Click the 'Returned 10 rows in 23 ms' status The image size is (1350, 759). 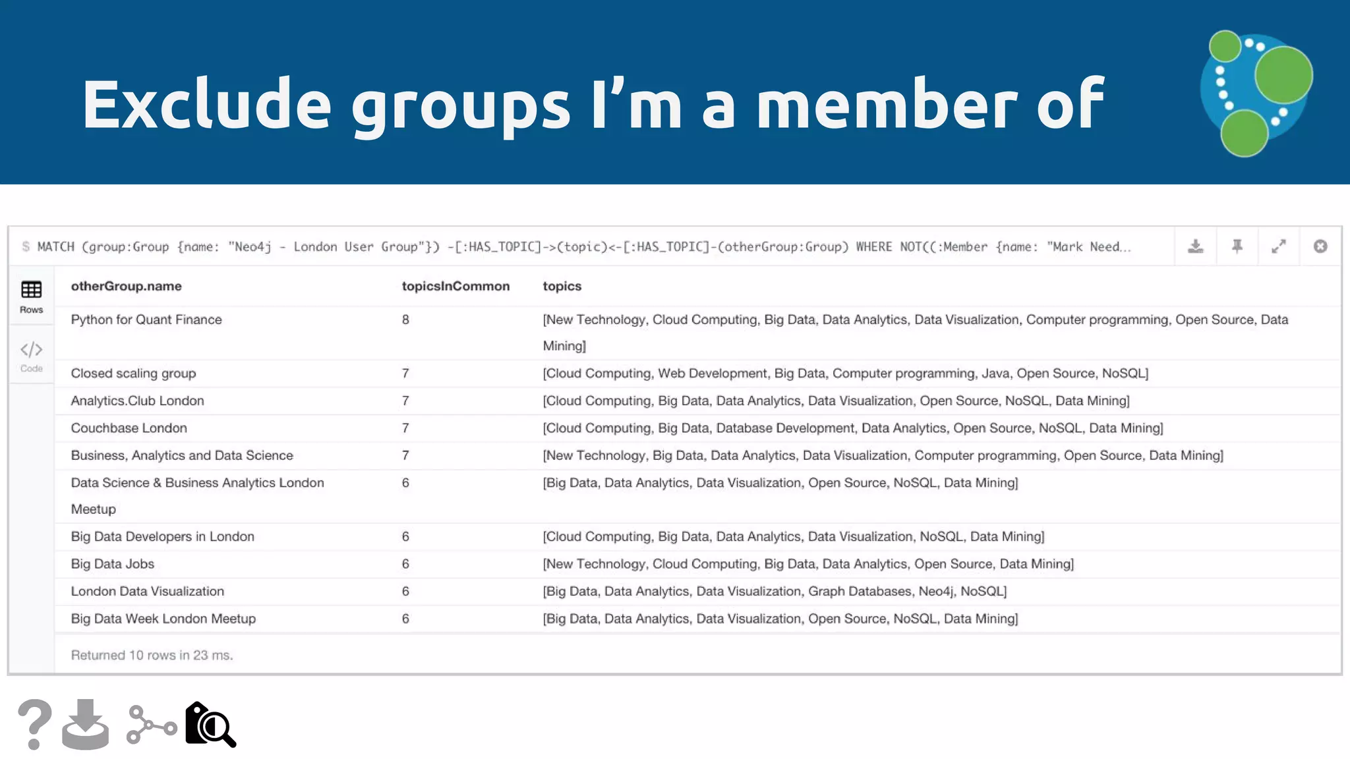[x=152, y=655]
